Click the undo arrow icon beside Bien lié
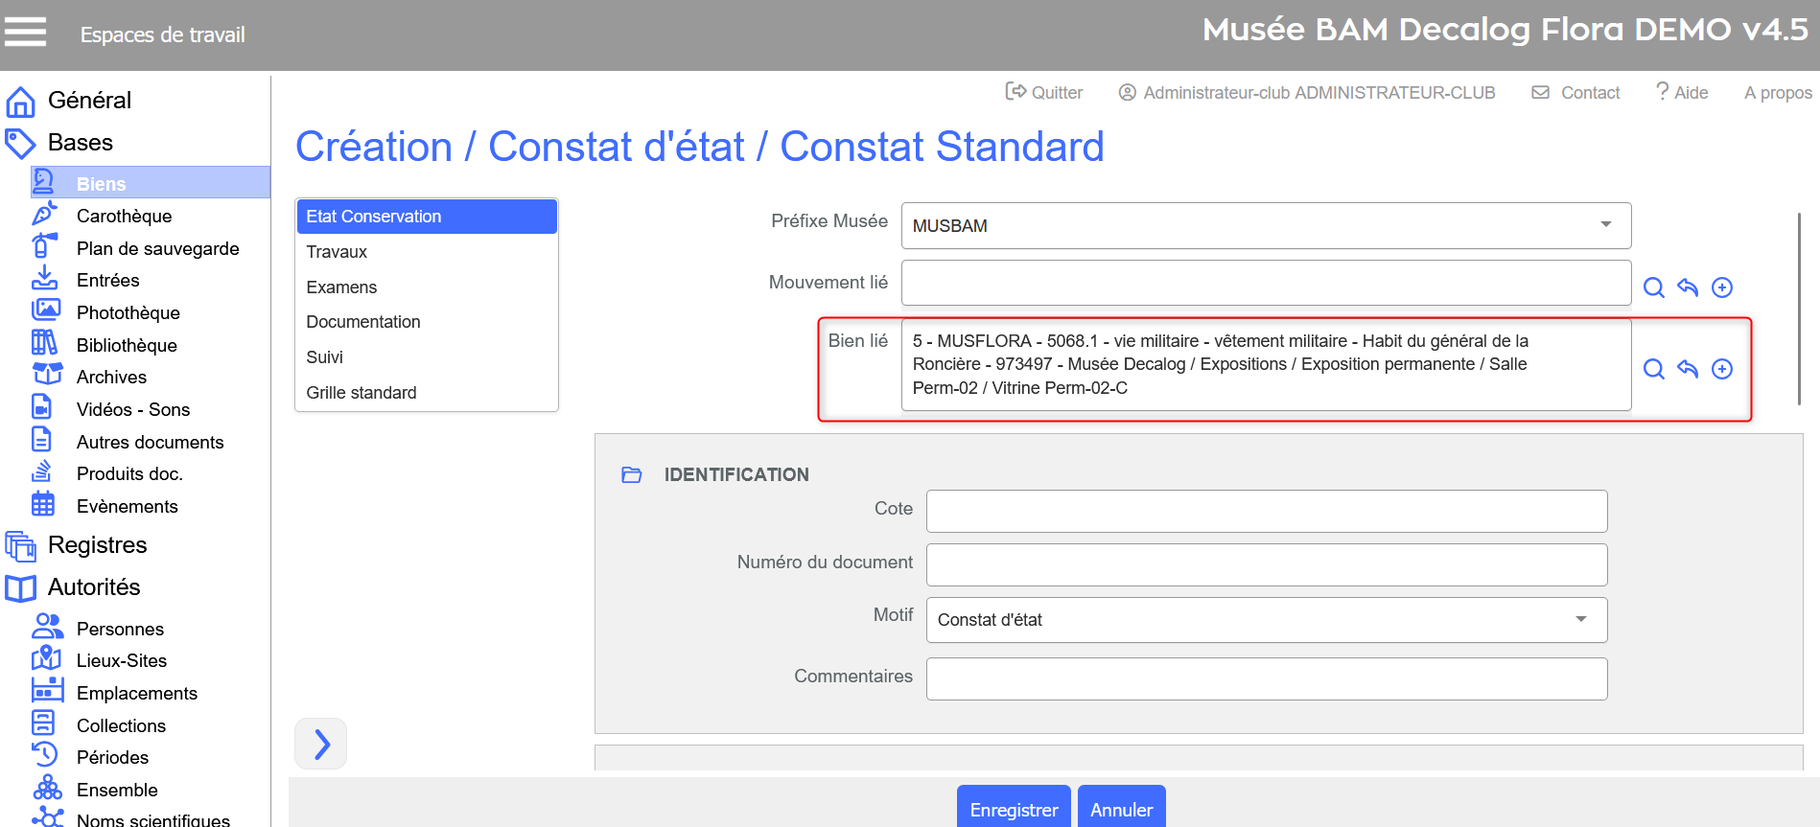The width and height of the screenshot is (1820, 827). [1688, 369]
